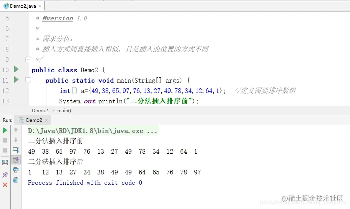350x209 pixels.
Task: Restore the Run window layout
Action: click(x=5, y=163)
